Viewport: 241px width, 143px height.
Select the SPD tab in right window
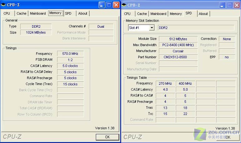point(189,13)
